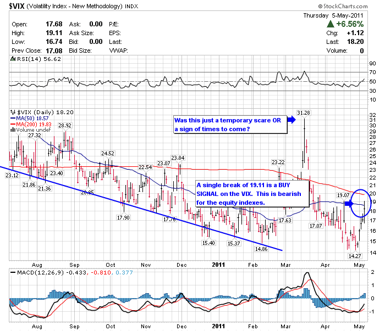385x331 pixels.
Task: Click the 2011 label on the price chart axis
Action: [218, 265]
